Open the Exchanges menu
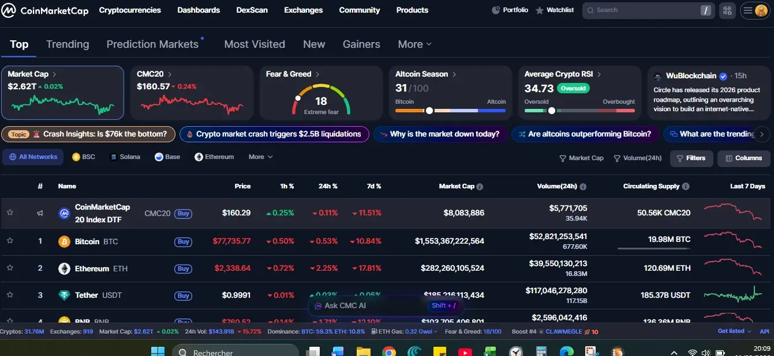Viewport: 774px width, 356px height. point(303,10)
